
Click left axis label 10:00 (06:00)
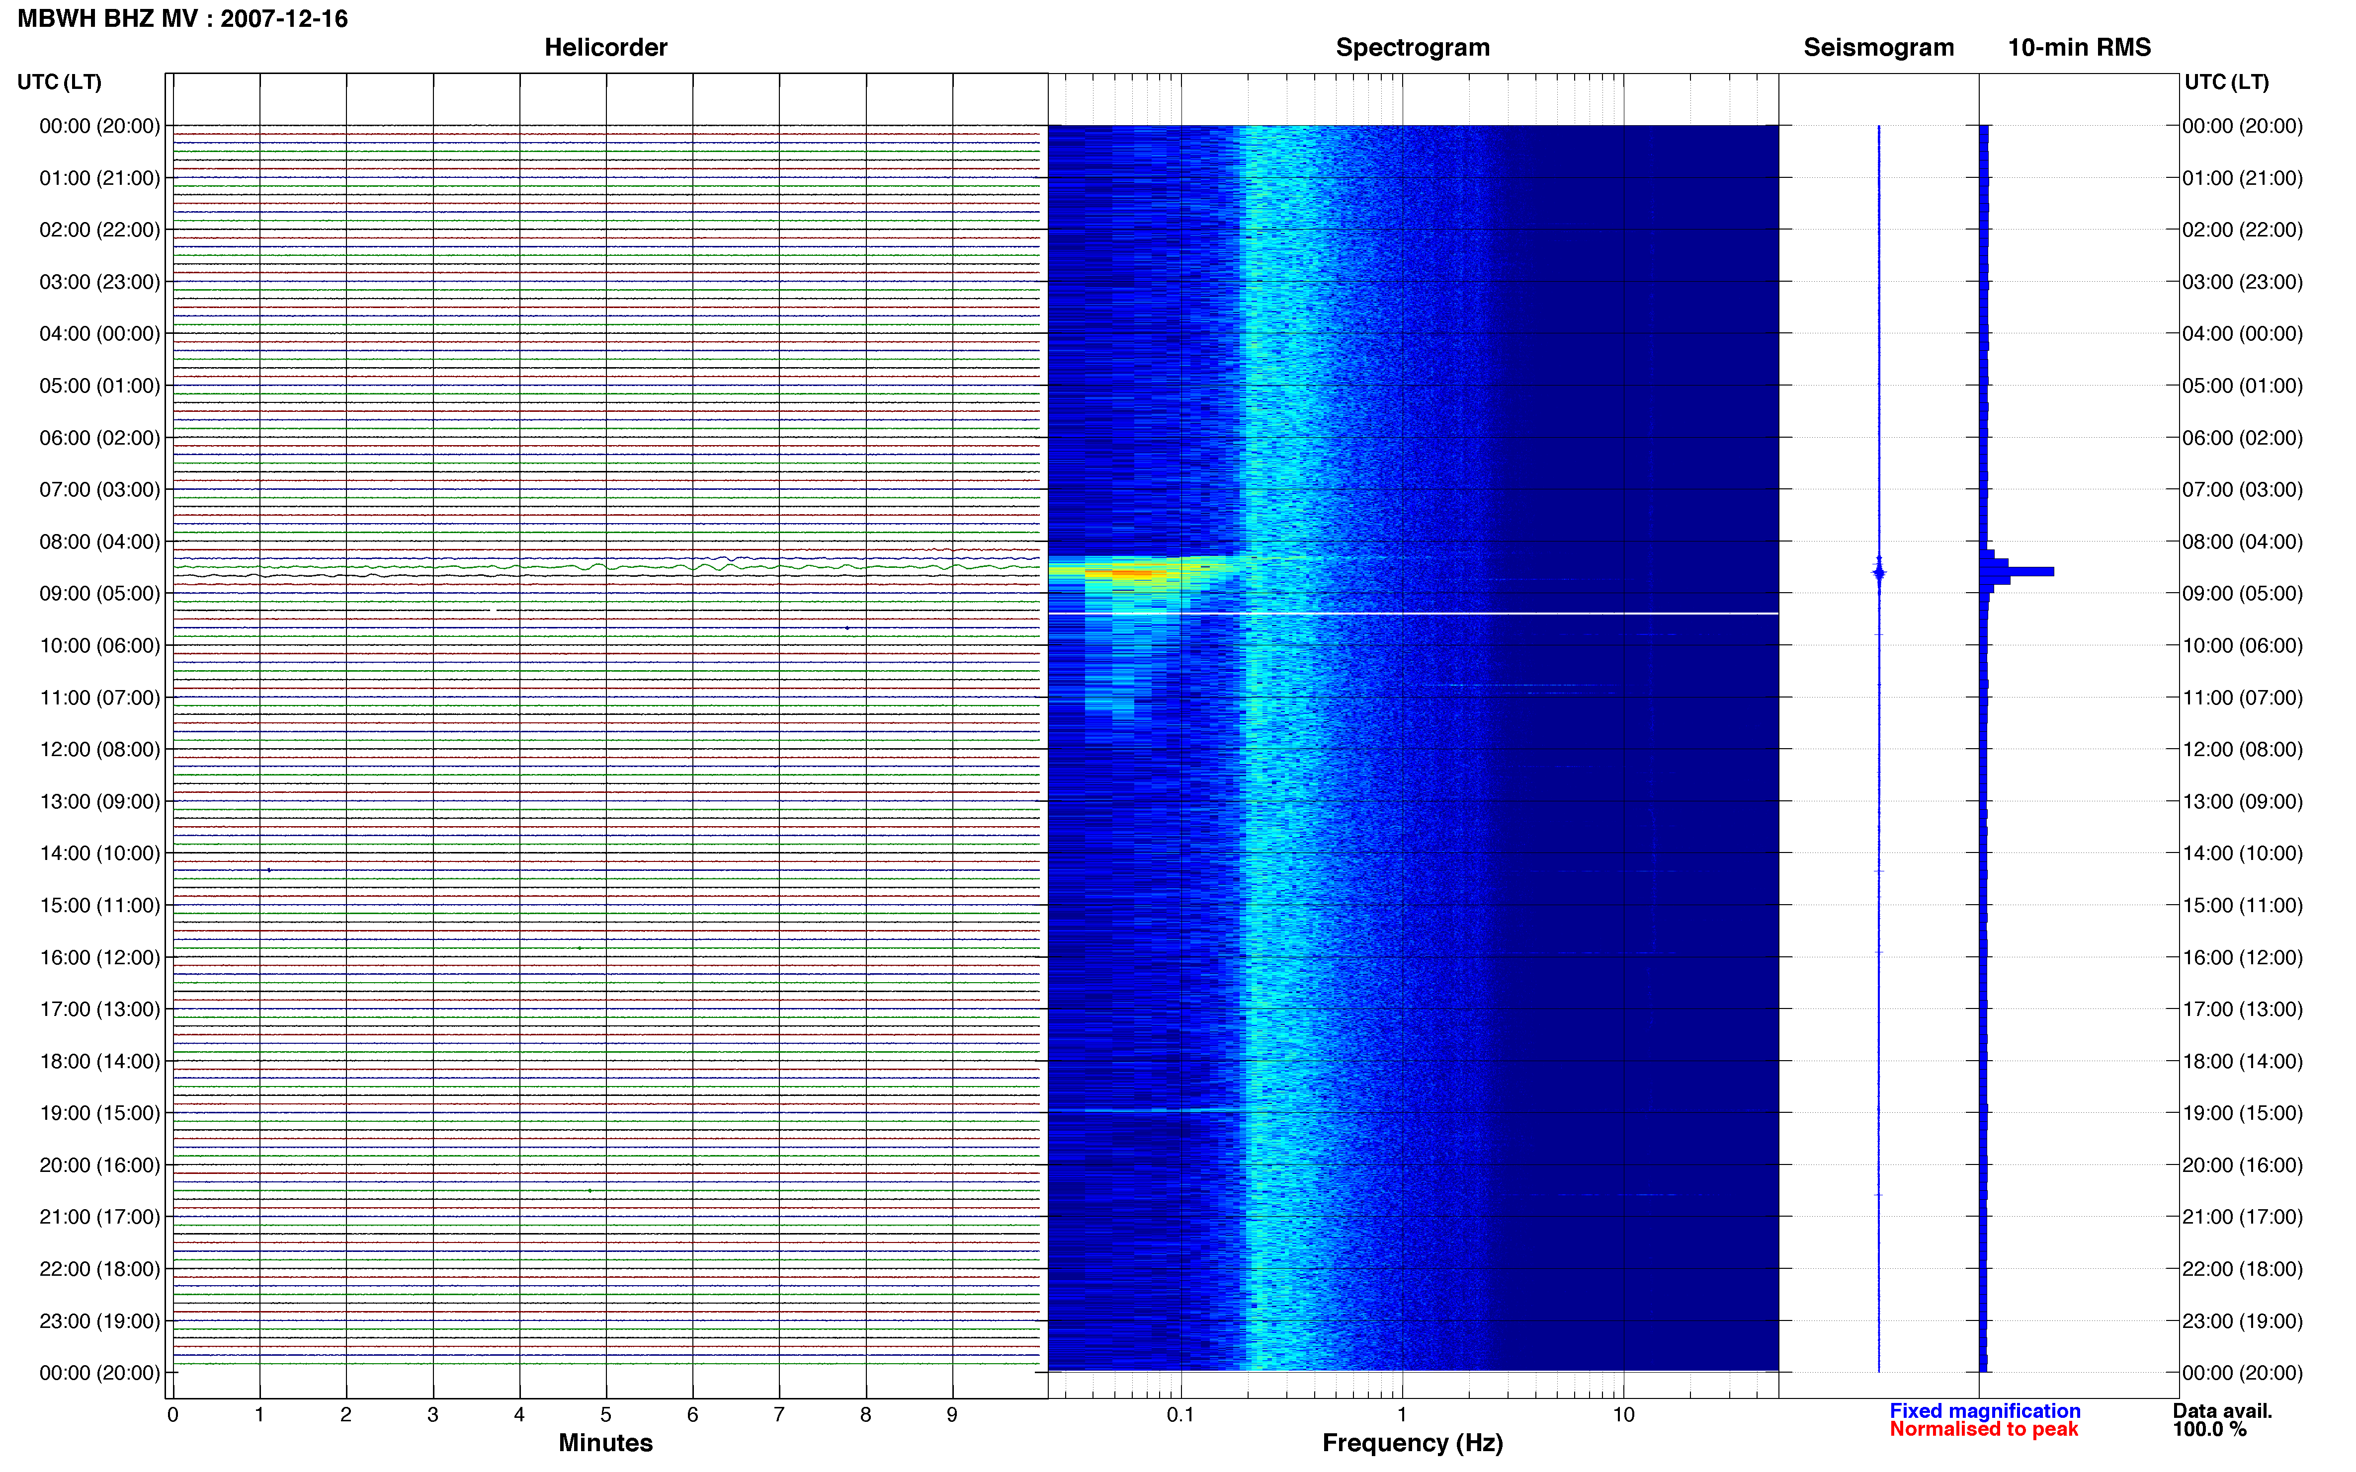[x=99, y=645]
